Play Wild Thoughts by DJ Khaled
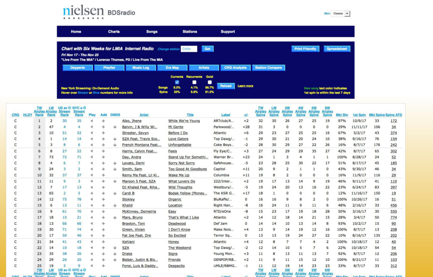This screenshot has height=277, width=433. (92, 187)
